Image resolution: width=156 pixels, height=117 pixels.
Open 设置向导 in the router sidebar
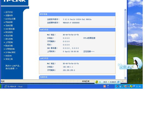(9, 16)
